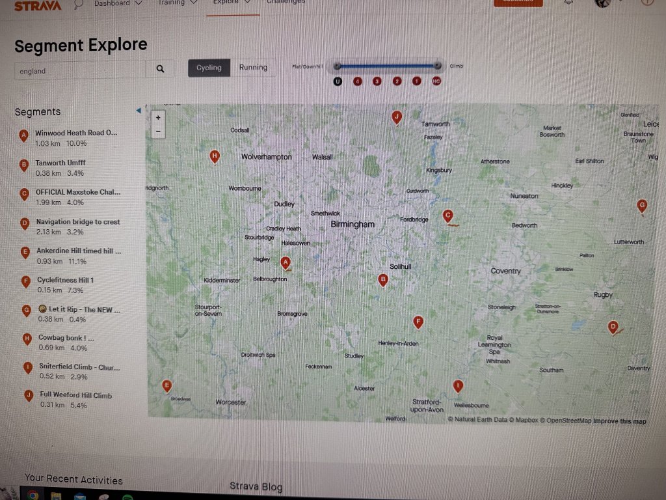This screenshot has width=666, height=500.
Task: Open the header search magnifier icon
Action: pos(78,5)
